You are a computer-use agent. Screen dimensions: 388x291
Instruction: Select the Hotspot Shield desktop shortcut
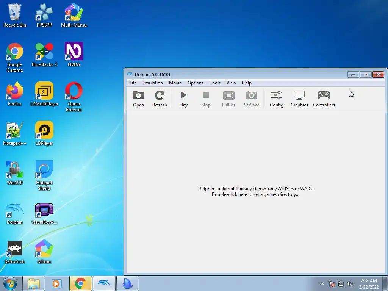click(x=44, y=176)
